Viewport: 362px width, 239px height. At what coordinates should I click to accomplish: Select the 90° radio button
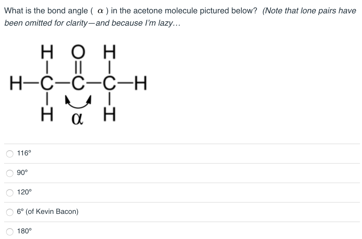(10, 173)
